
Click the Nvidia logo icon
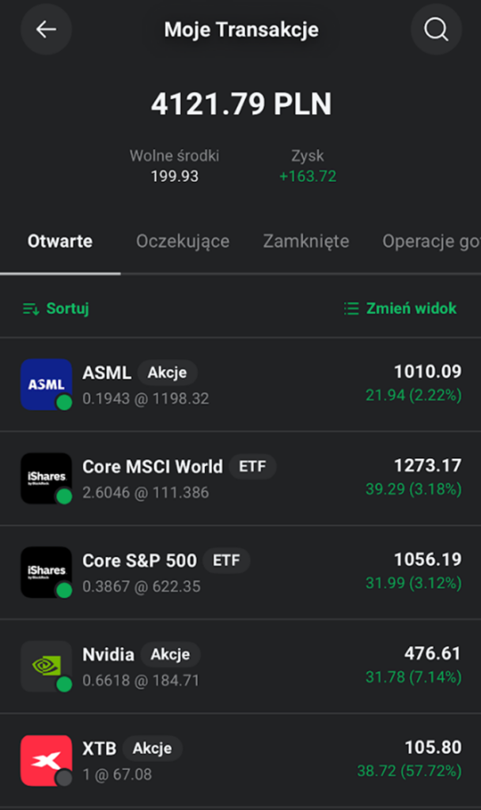pyautogui.click(x=46, y=666)
